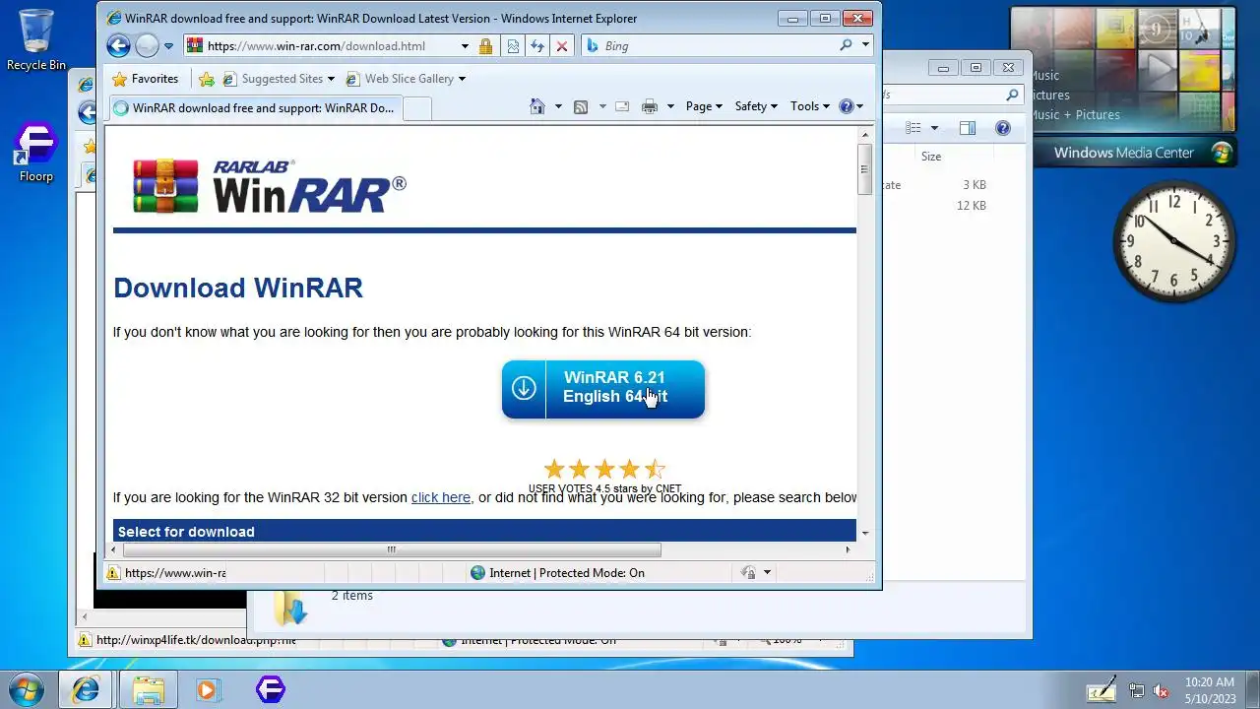Download WinRAR 6.21 English 64 bit
This screenshot has height=709, width=1260.
tap(603, 389)
